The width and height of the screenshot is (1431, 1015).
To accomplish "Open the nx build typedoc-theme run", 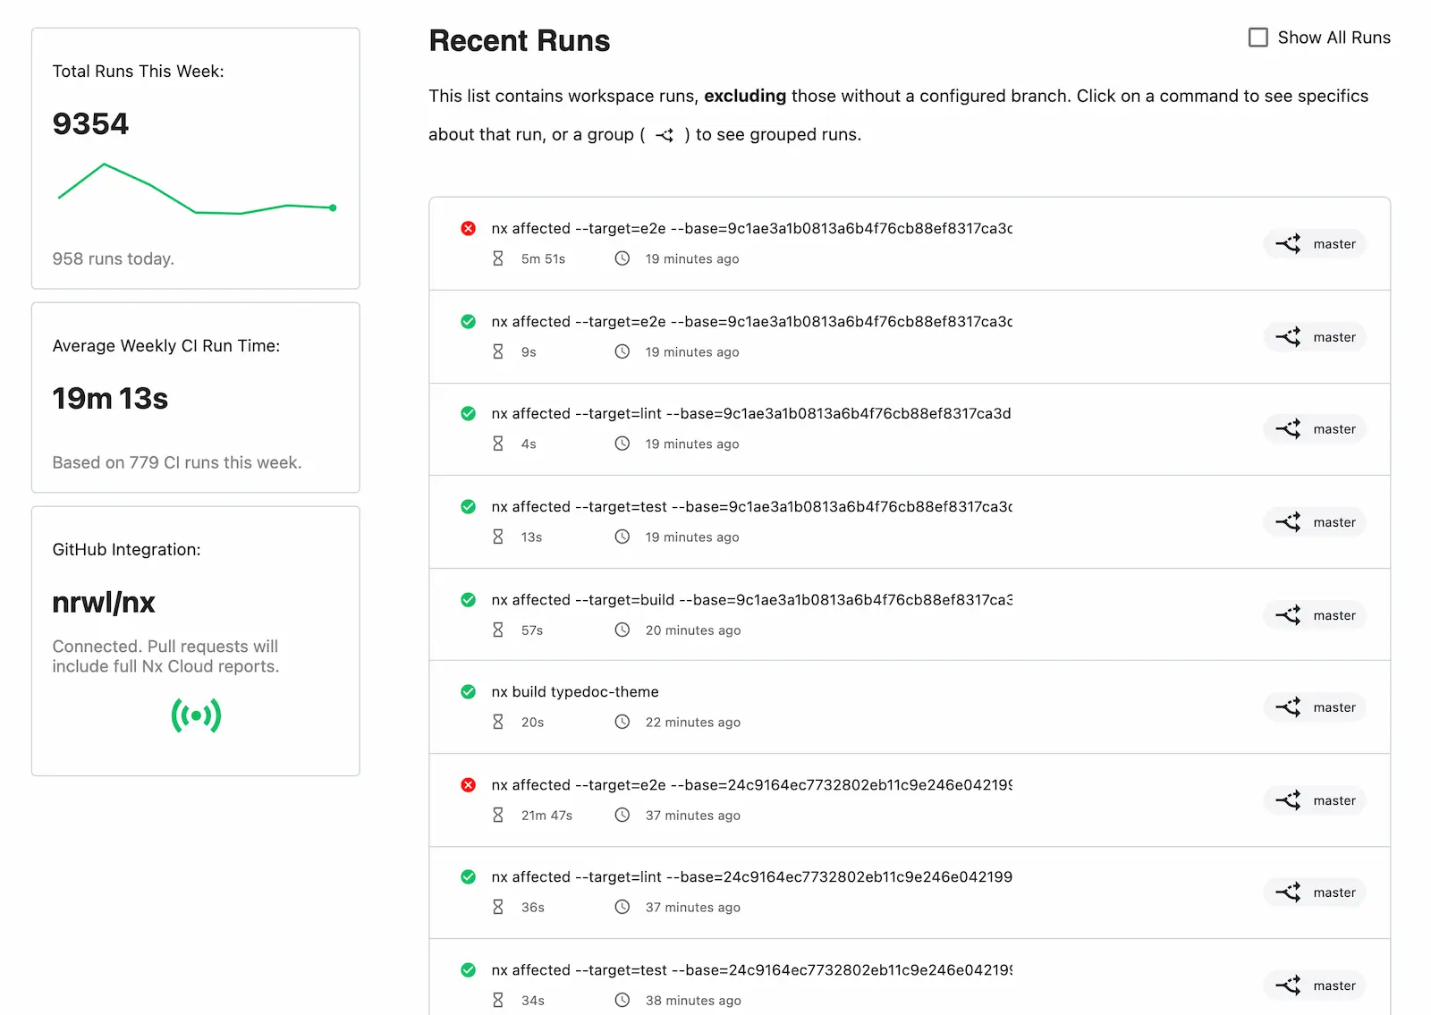I will coord(574,692).
